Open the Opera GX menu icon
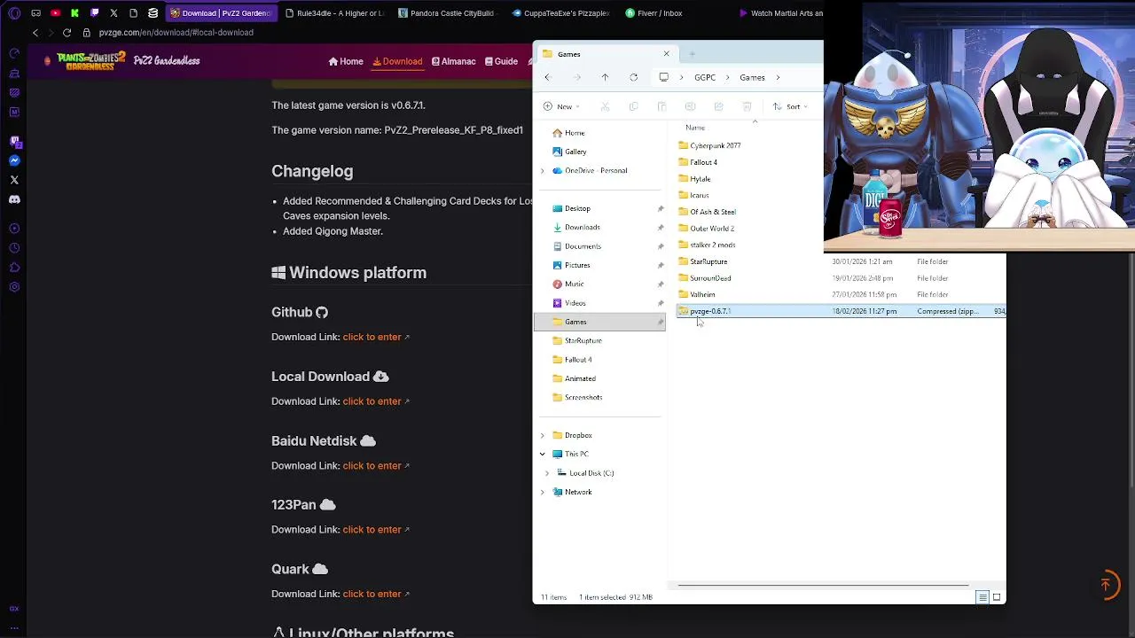Image resolution: width=1135 pixels, height=638 pixels. tap(14, 13)
